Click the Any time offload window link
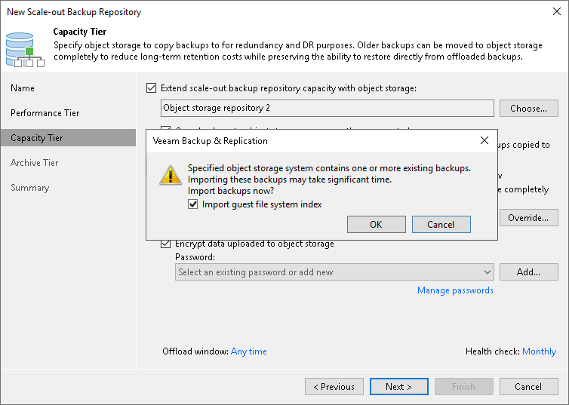 click(x=249, y=351)
